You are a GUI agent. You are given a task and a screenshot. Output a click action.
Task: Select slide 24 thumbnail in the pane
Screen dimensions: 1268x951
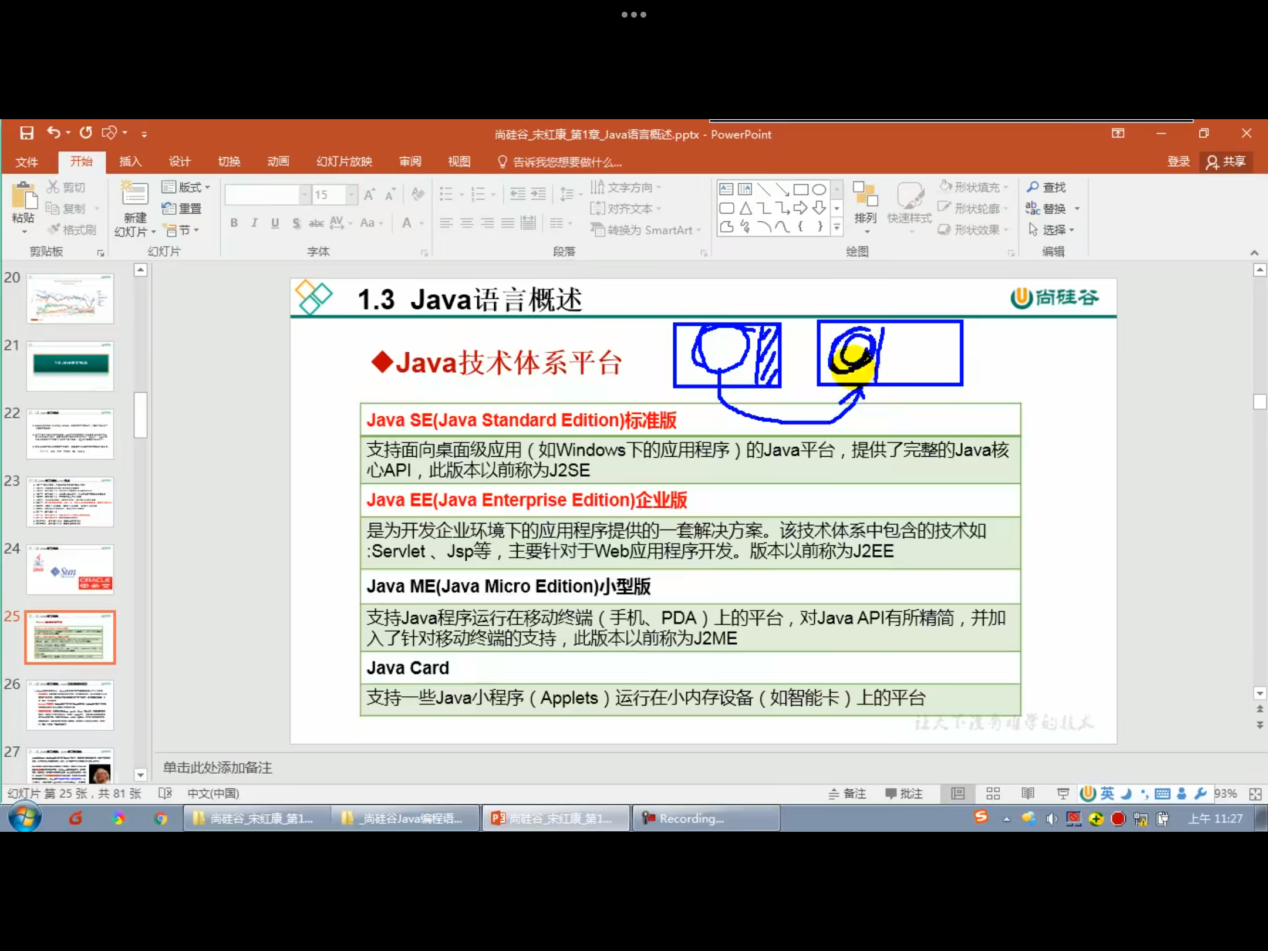(x=70, y=569)
